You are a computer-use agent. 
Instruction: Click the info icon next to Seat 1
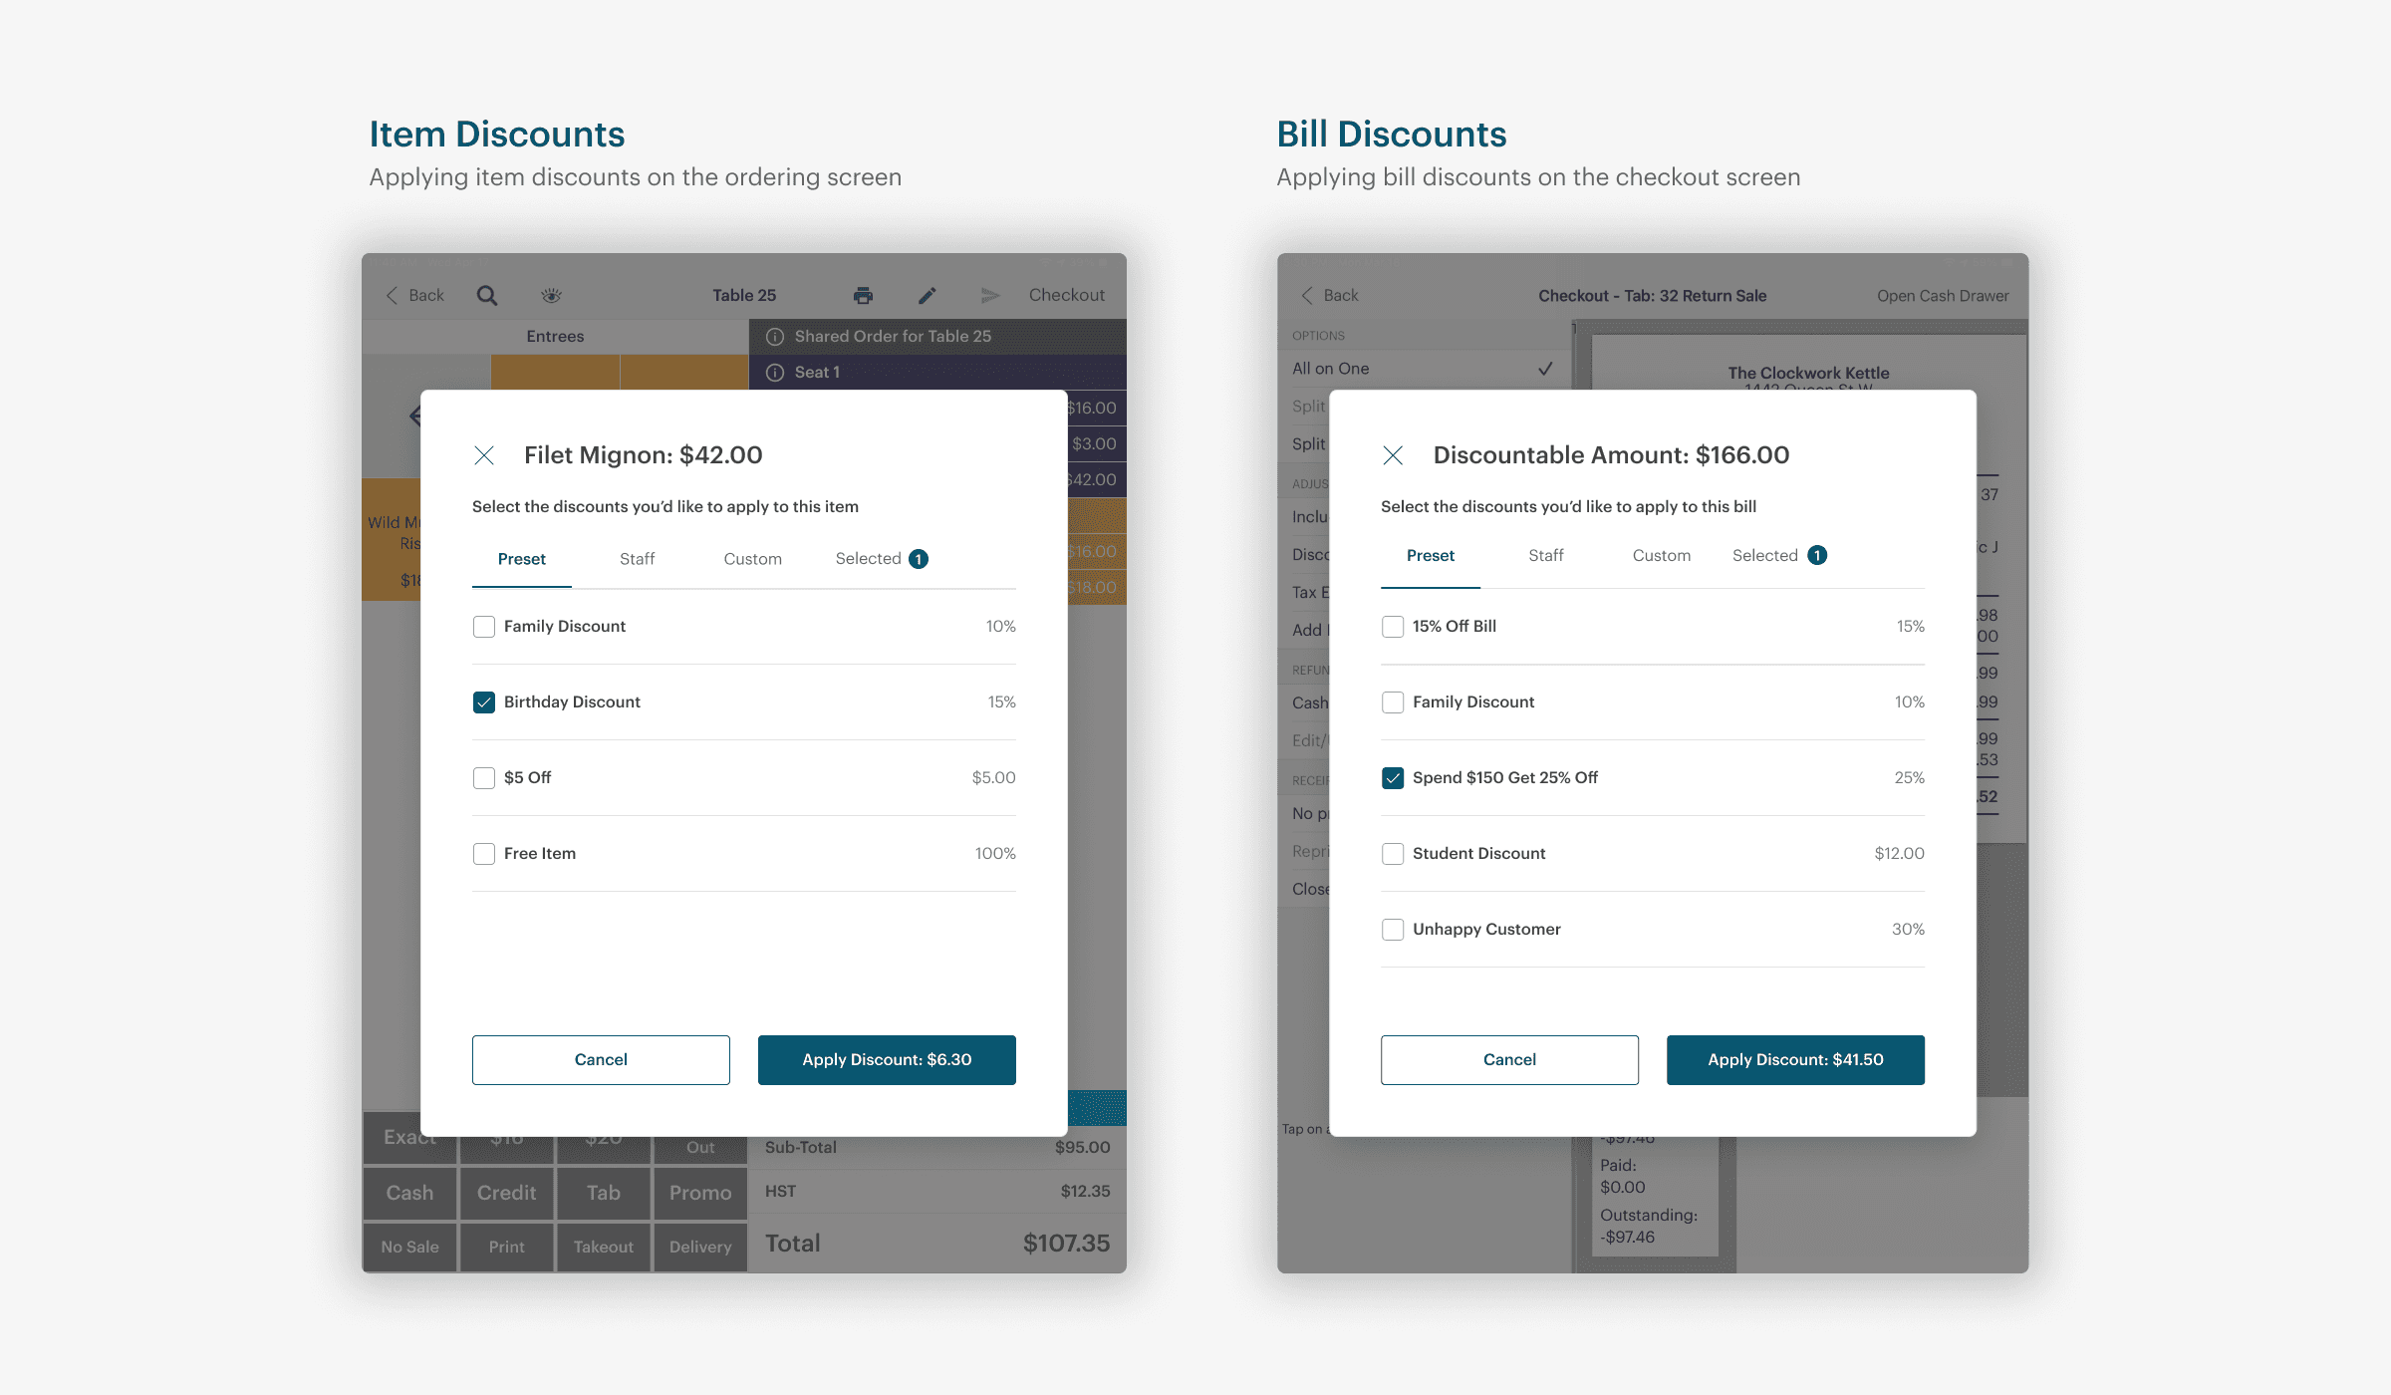(774, 372)
